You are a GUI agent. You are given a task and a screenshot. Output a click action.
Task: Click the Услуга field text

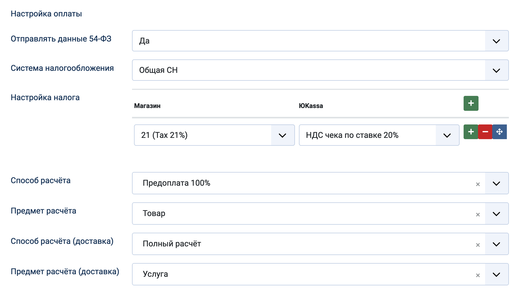tap(155, 274)
